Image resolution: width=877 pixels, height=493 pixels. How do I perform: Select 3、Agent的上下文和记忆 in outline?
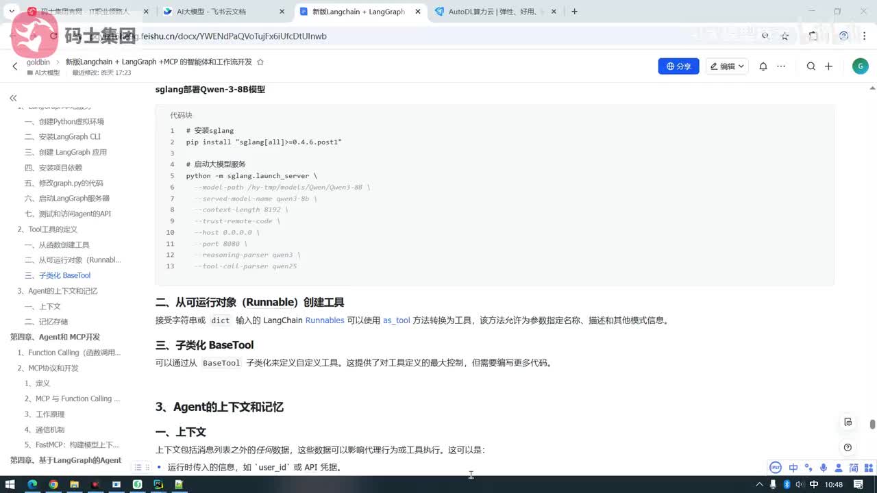[x=58, y=291]
